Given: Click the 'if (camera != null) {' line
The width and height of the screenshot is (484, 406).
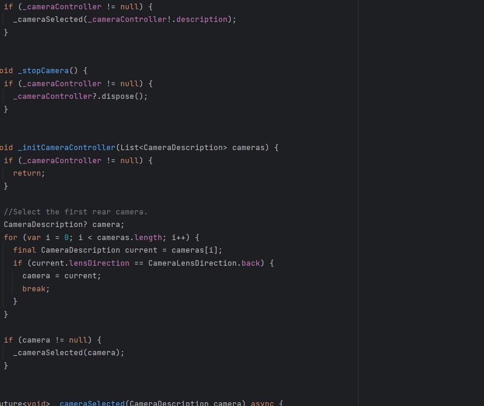Looking at the screenshot, I should pos(53,340).
